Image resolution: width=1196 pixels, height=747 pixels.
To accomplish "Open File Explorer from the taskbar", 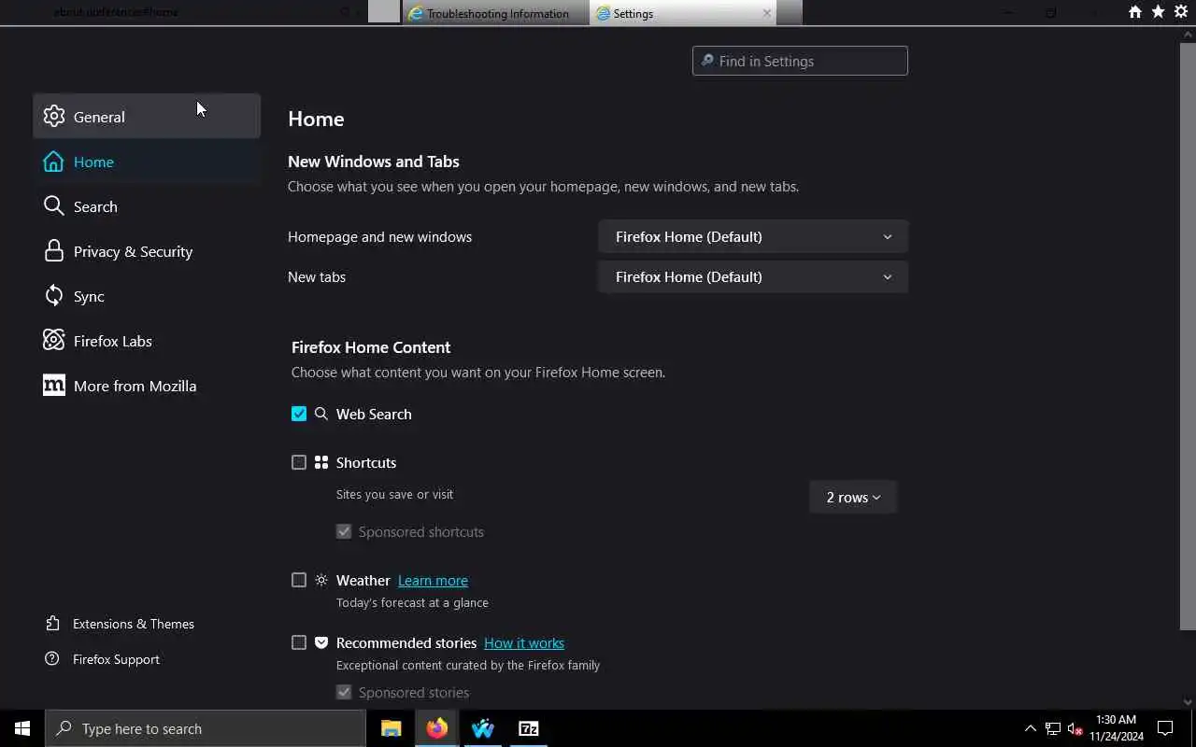I will click(x=391, y=728).
